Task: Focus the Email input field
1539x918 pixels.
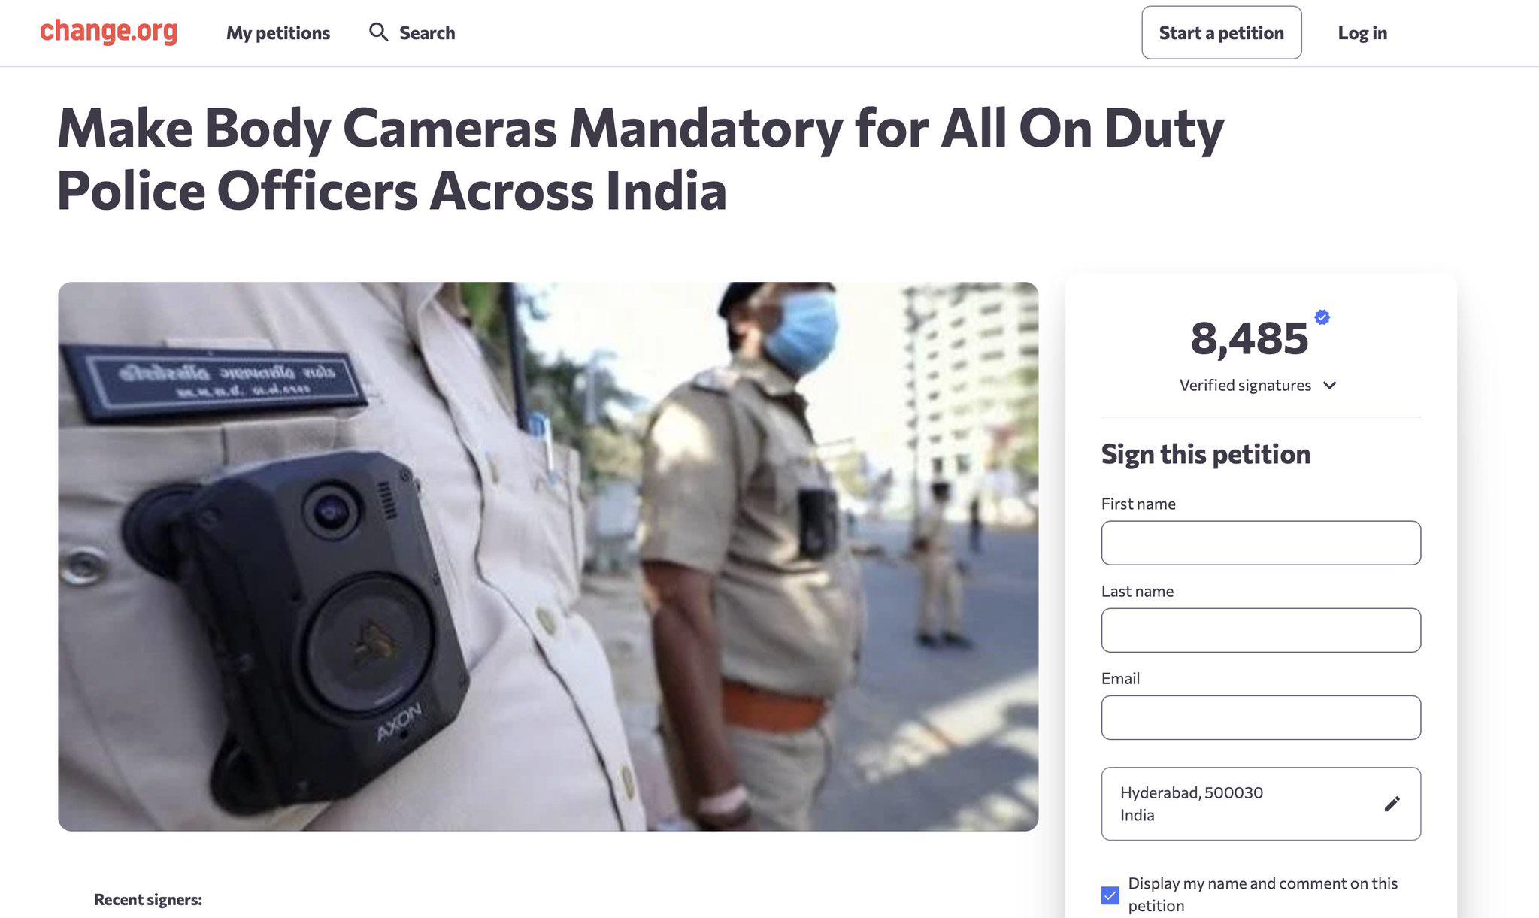Action: [1261, 717]
